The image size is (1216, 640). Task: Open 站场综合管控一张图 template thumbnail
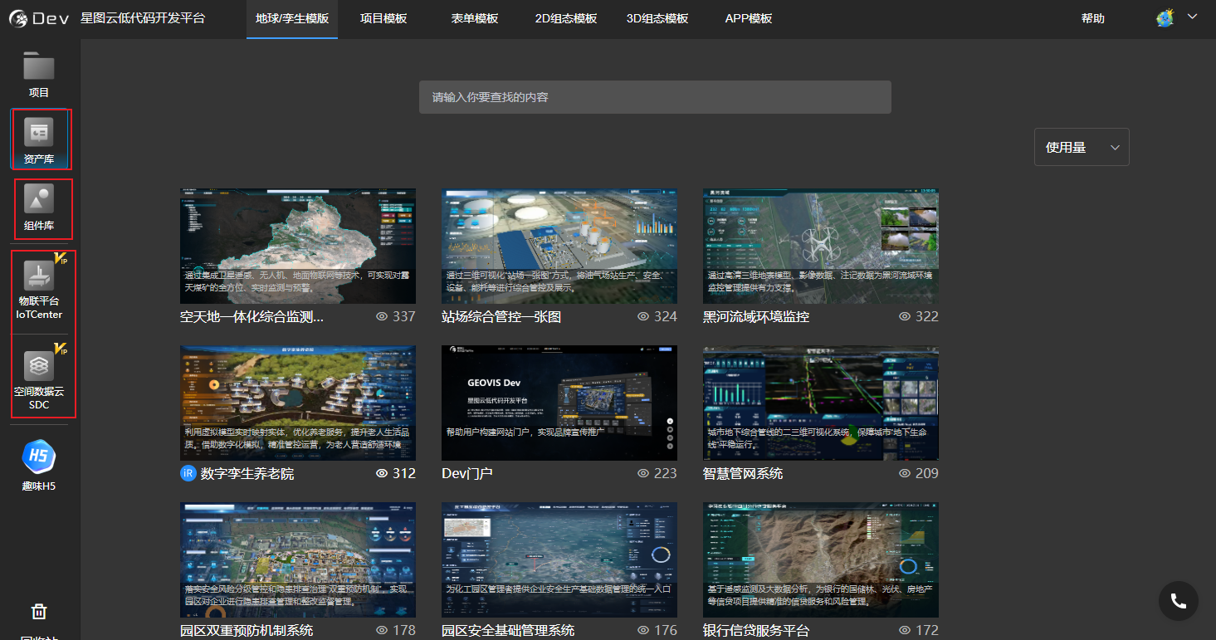click(x=559, y=246)
